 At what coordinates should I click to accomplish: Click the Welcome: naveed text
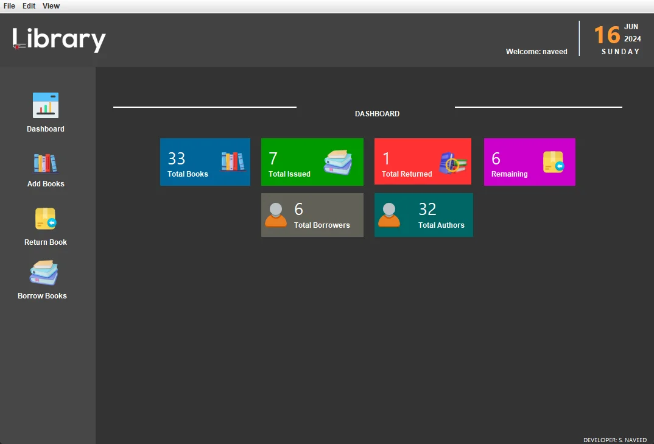pos(536,51)
